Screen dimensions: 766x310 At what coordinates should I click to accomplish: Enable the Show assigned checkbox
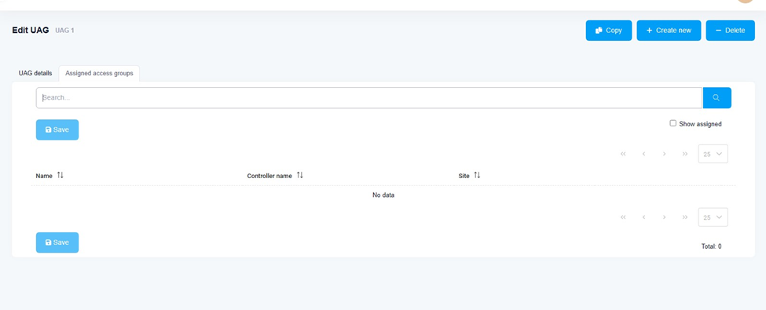click(673, 123)
